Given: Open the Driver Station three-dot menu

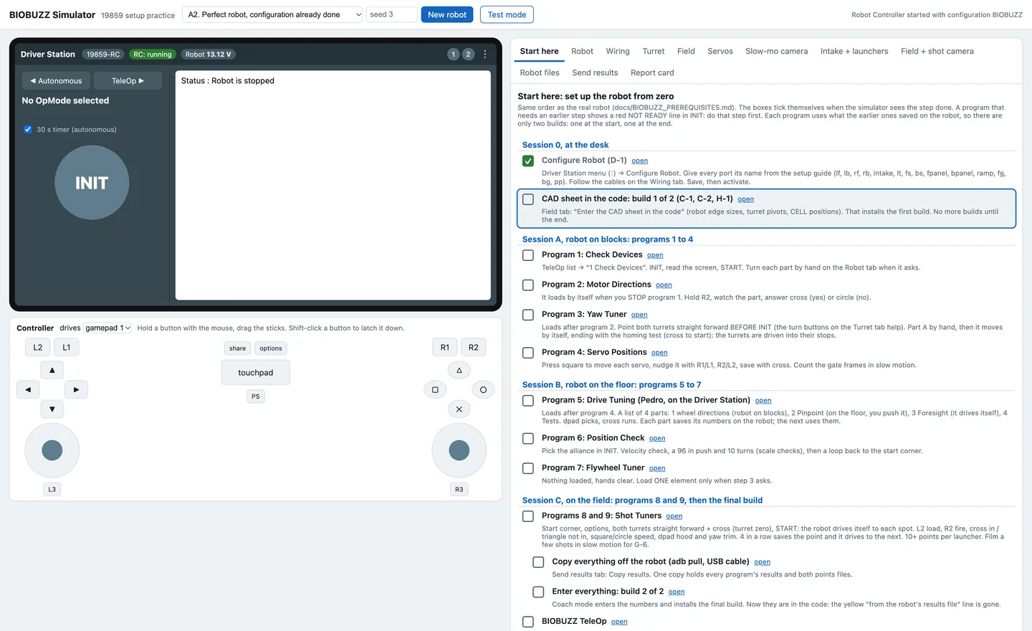Looking at the screenshot, I should pos(485,54).
